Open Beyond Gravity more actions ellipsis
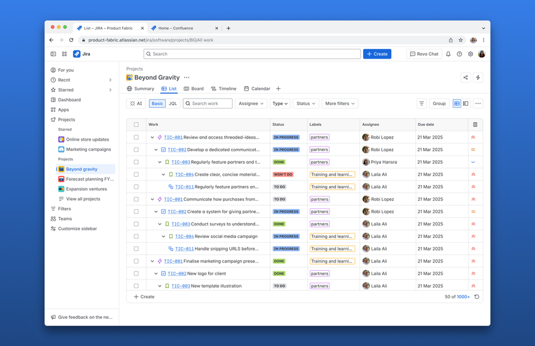 point(187,78)
